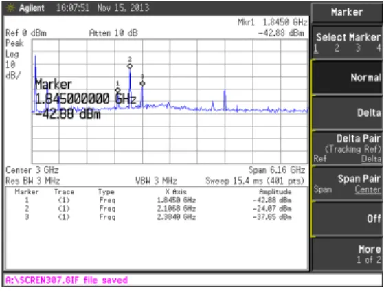Select the Span Pair softkey
The width and height of the screenshot is (384, 292).
pos(347,183)
